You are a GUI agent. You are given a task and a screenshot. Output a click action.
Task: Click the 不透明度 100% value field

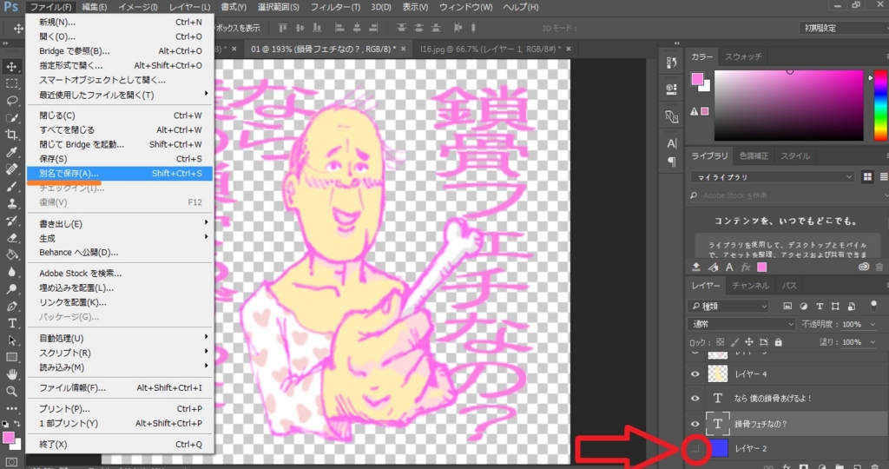[x=853, y=324]
